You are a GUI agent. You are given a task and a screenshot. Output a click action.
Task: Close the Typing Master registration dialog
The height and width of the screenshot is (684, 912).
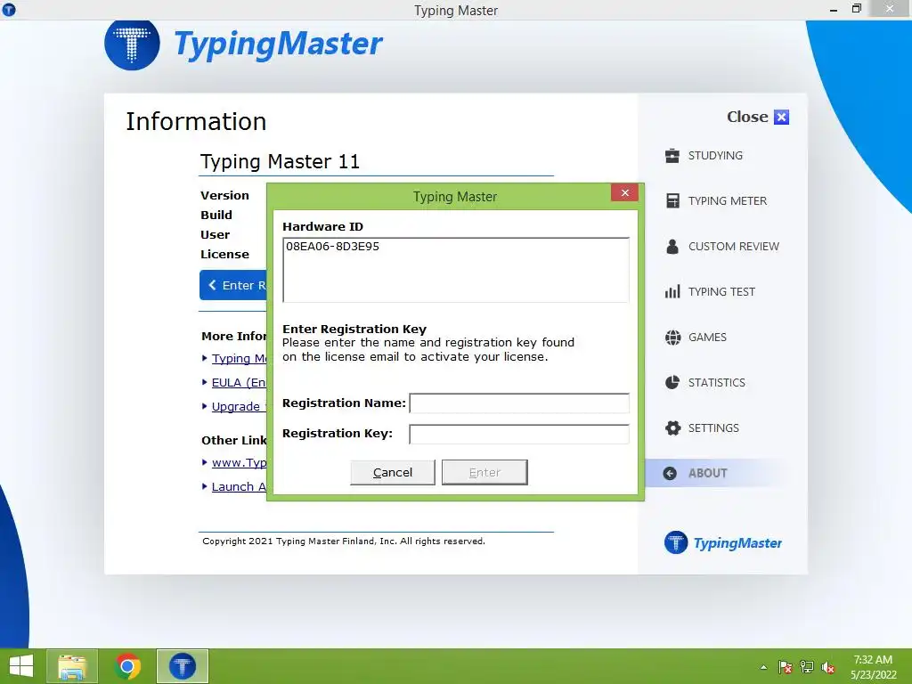(624, 192)
